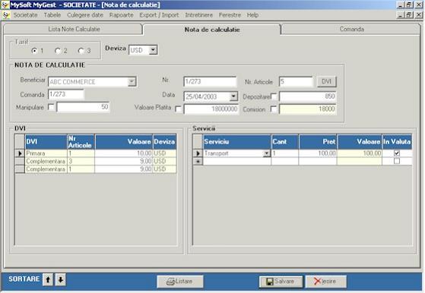Click the Depozitare value field 850

pyautogui.click(x=308, y=96)
